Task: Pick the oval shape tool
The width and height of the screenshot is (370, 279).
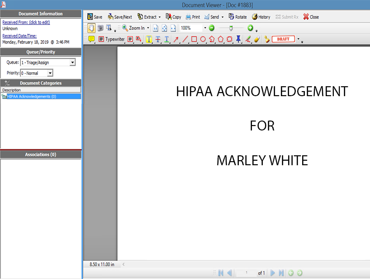Action: click(x=203, y=39)
